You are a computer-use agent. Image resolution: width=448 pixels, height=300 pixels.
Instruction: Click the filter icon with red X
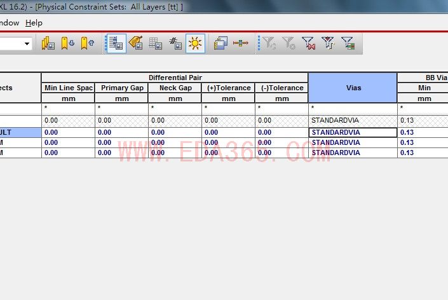point(308,43)
